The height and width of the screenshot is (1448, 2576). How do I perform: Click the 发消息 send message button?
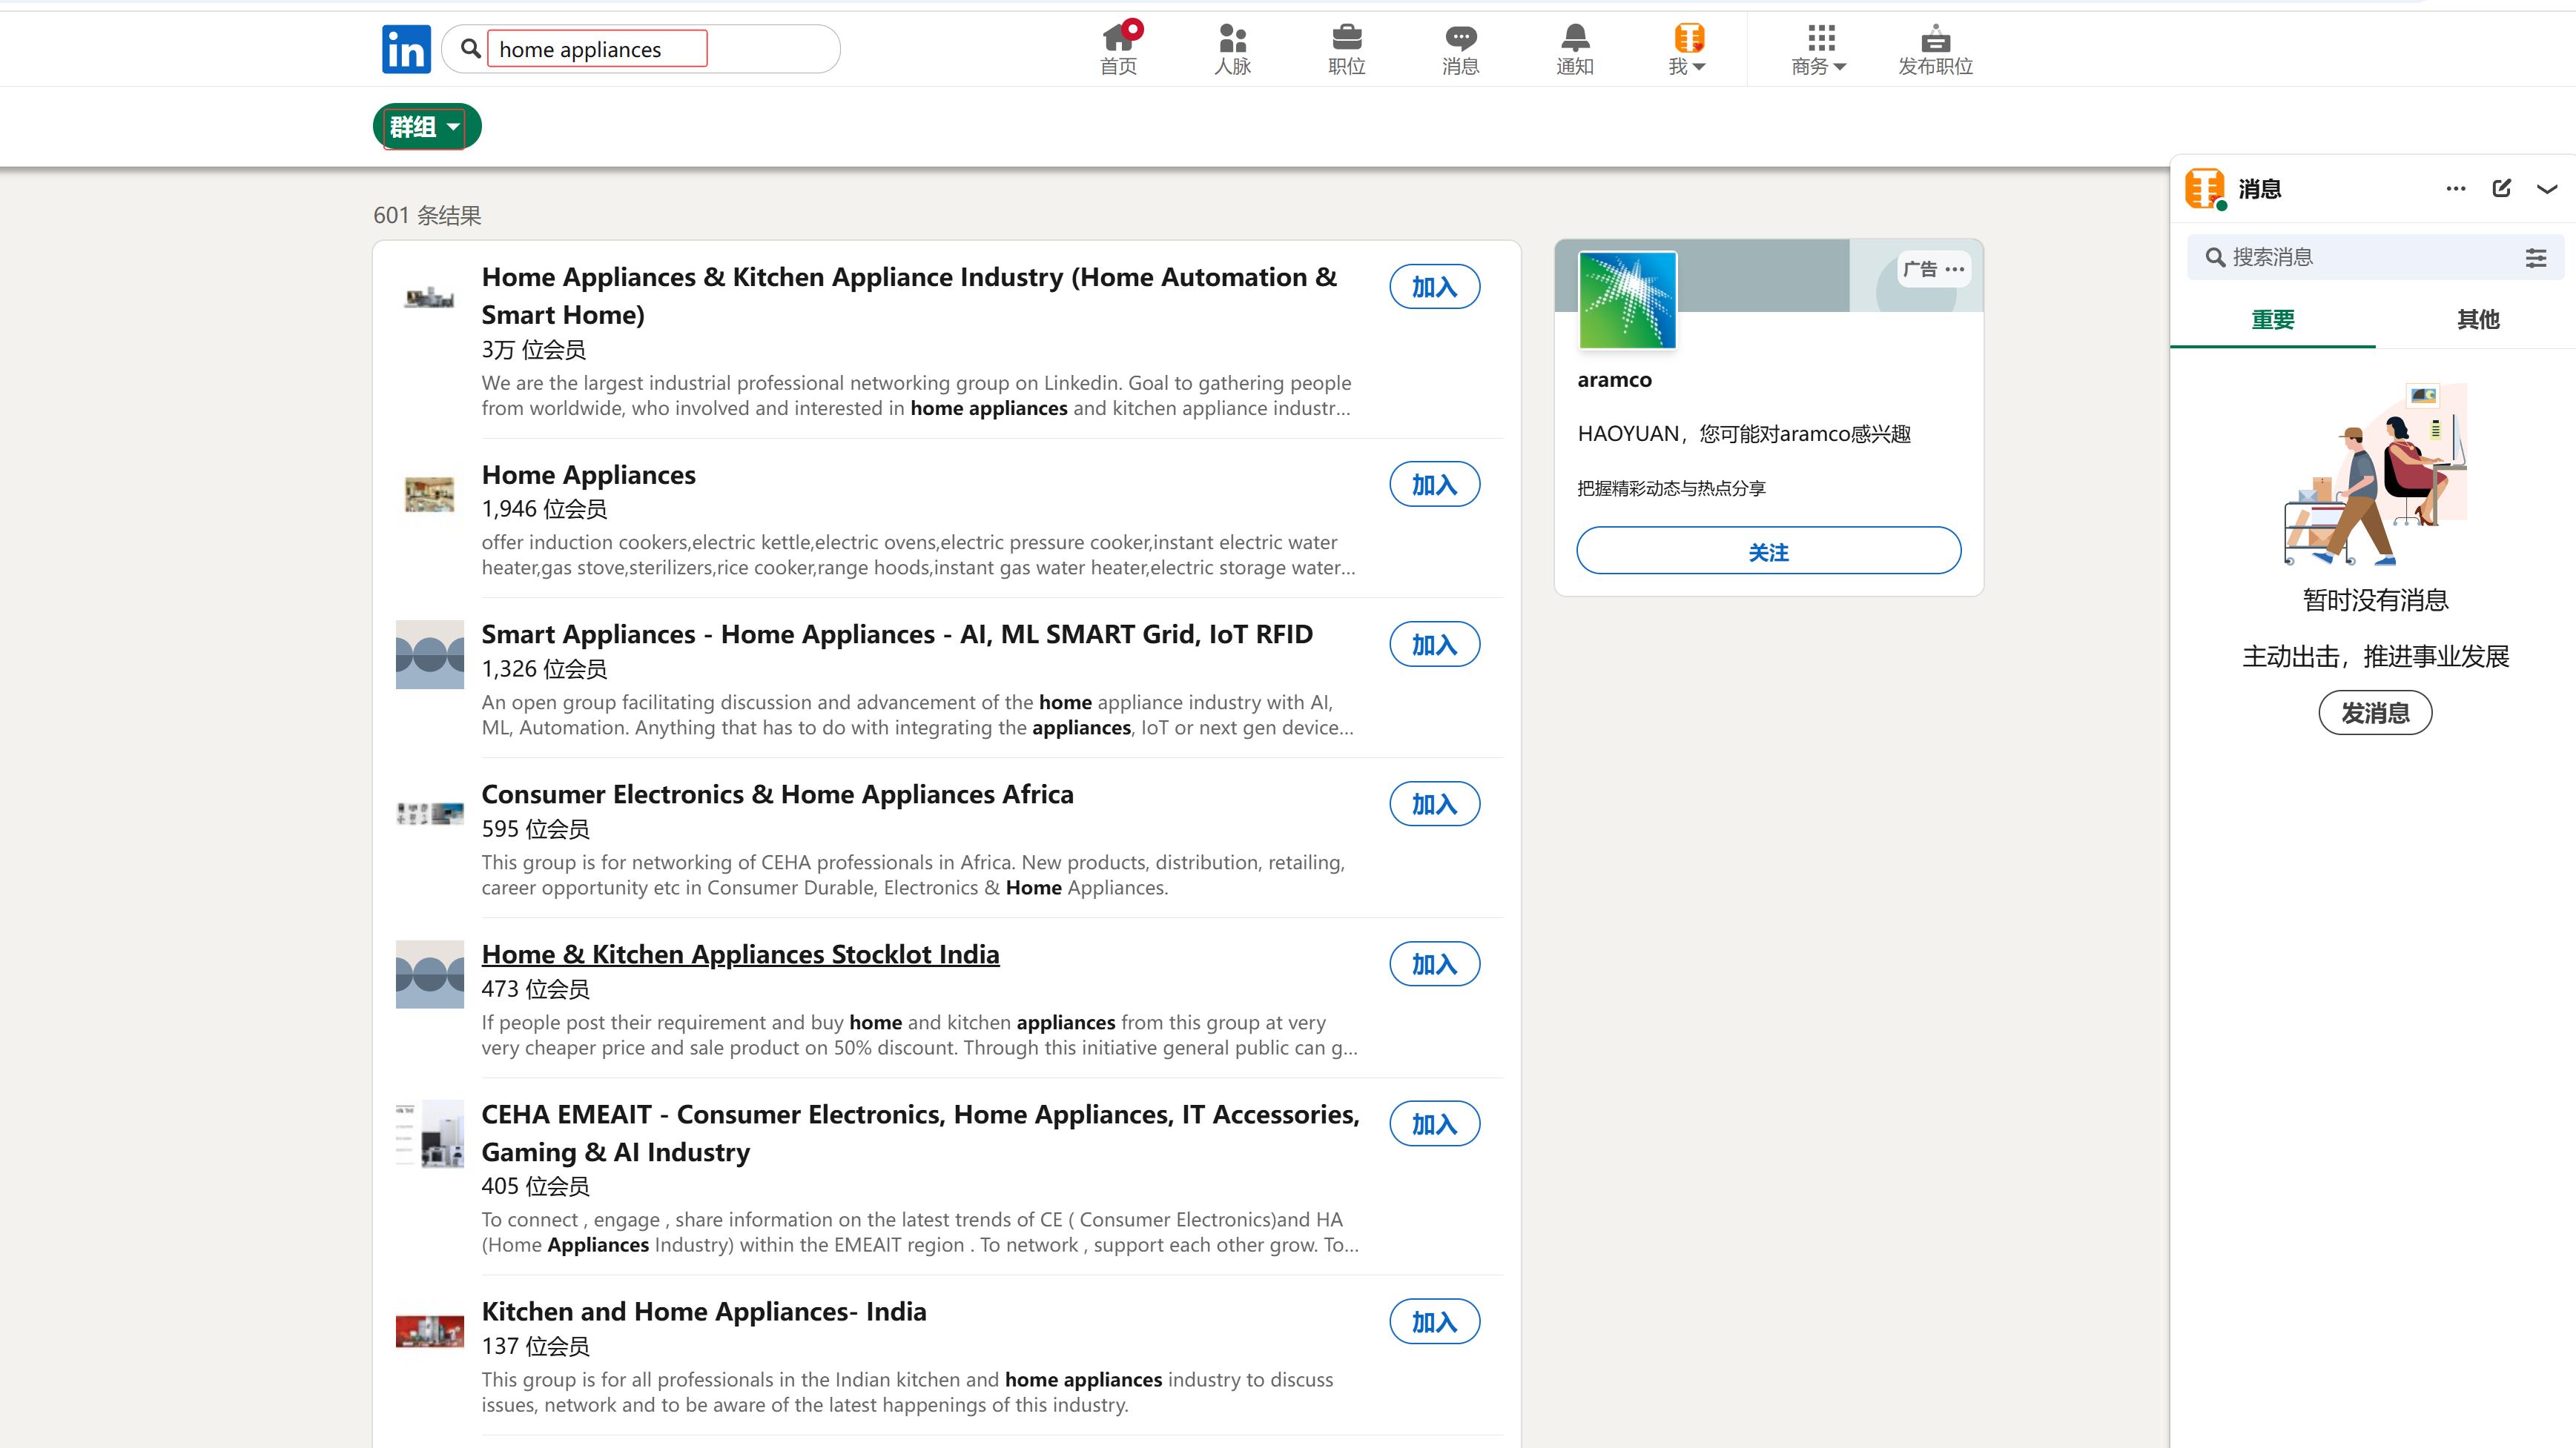point(2375,712)
